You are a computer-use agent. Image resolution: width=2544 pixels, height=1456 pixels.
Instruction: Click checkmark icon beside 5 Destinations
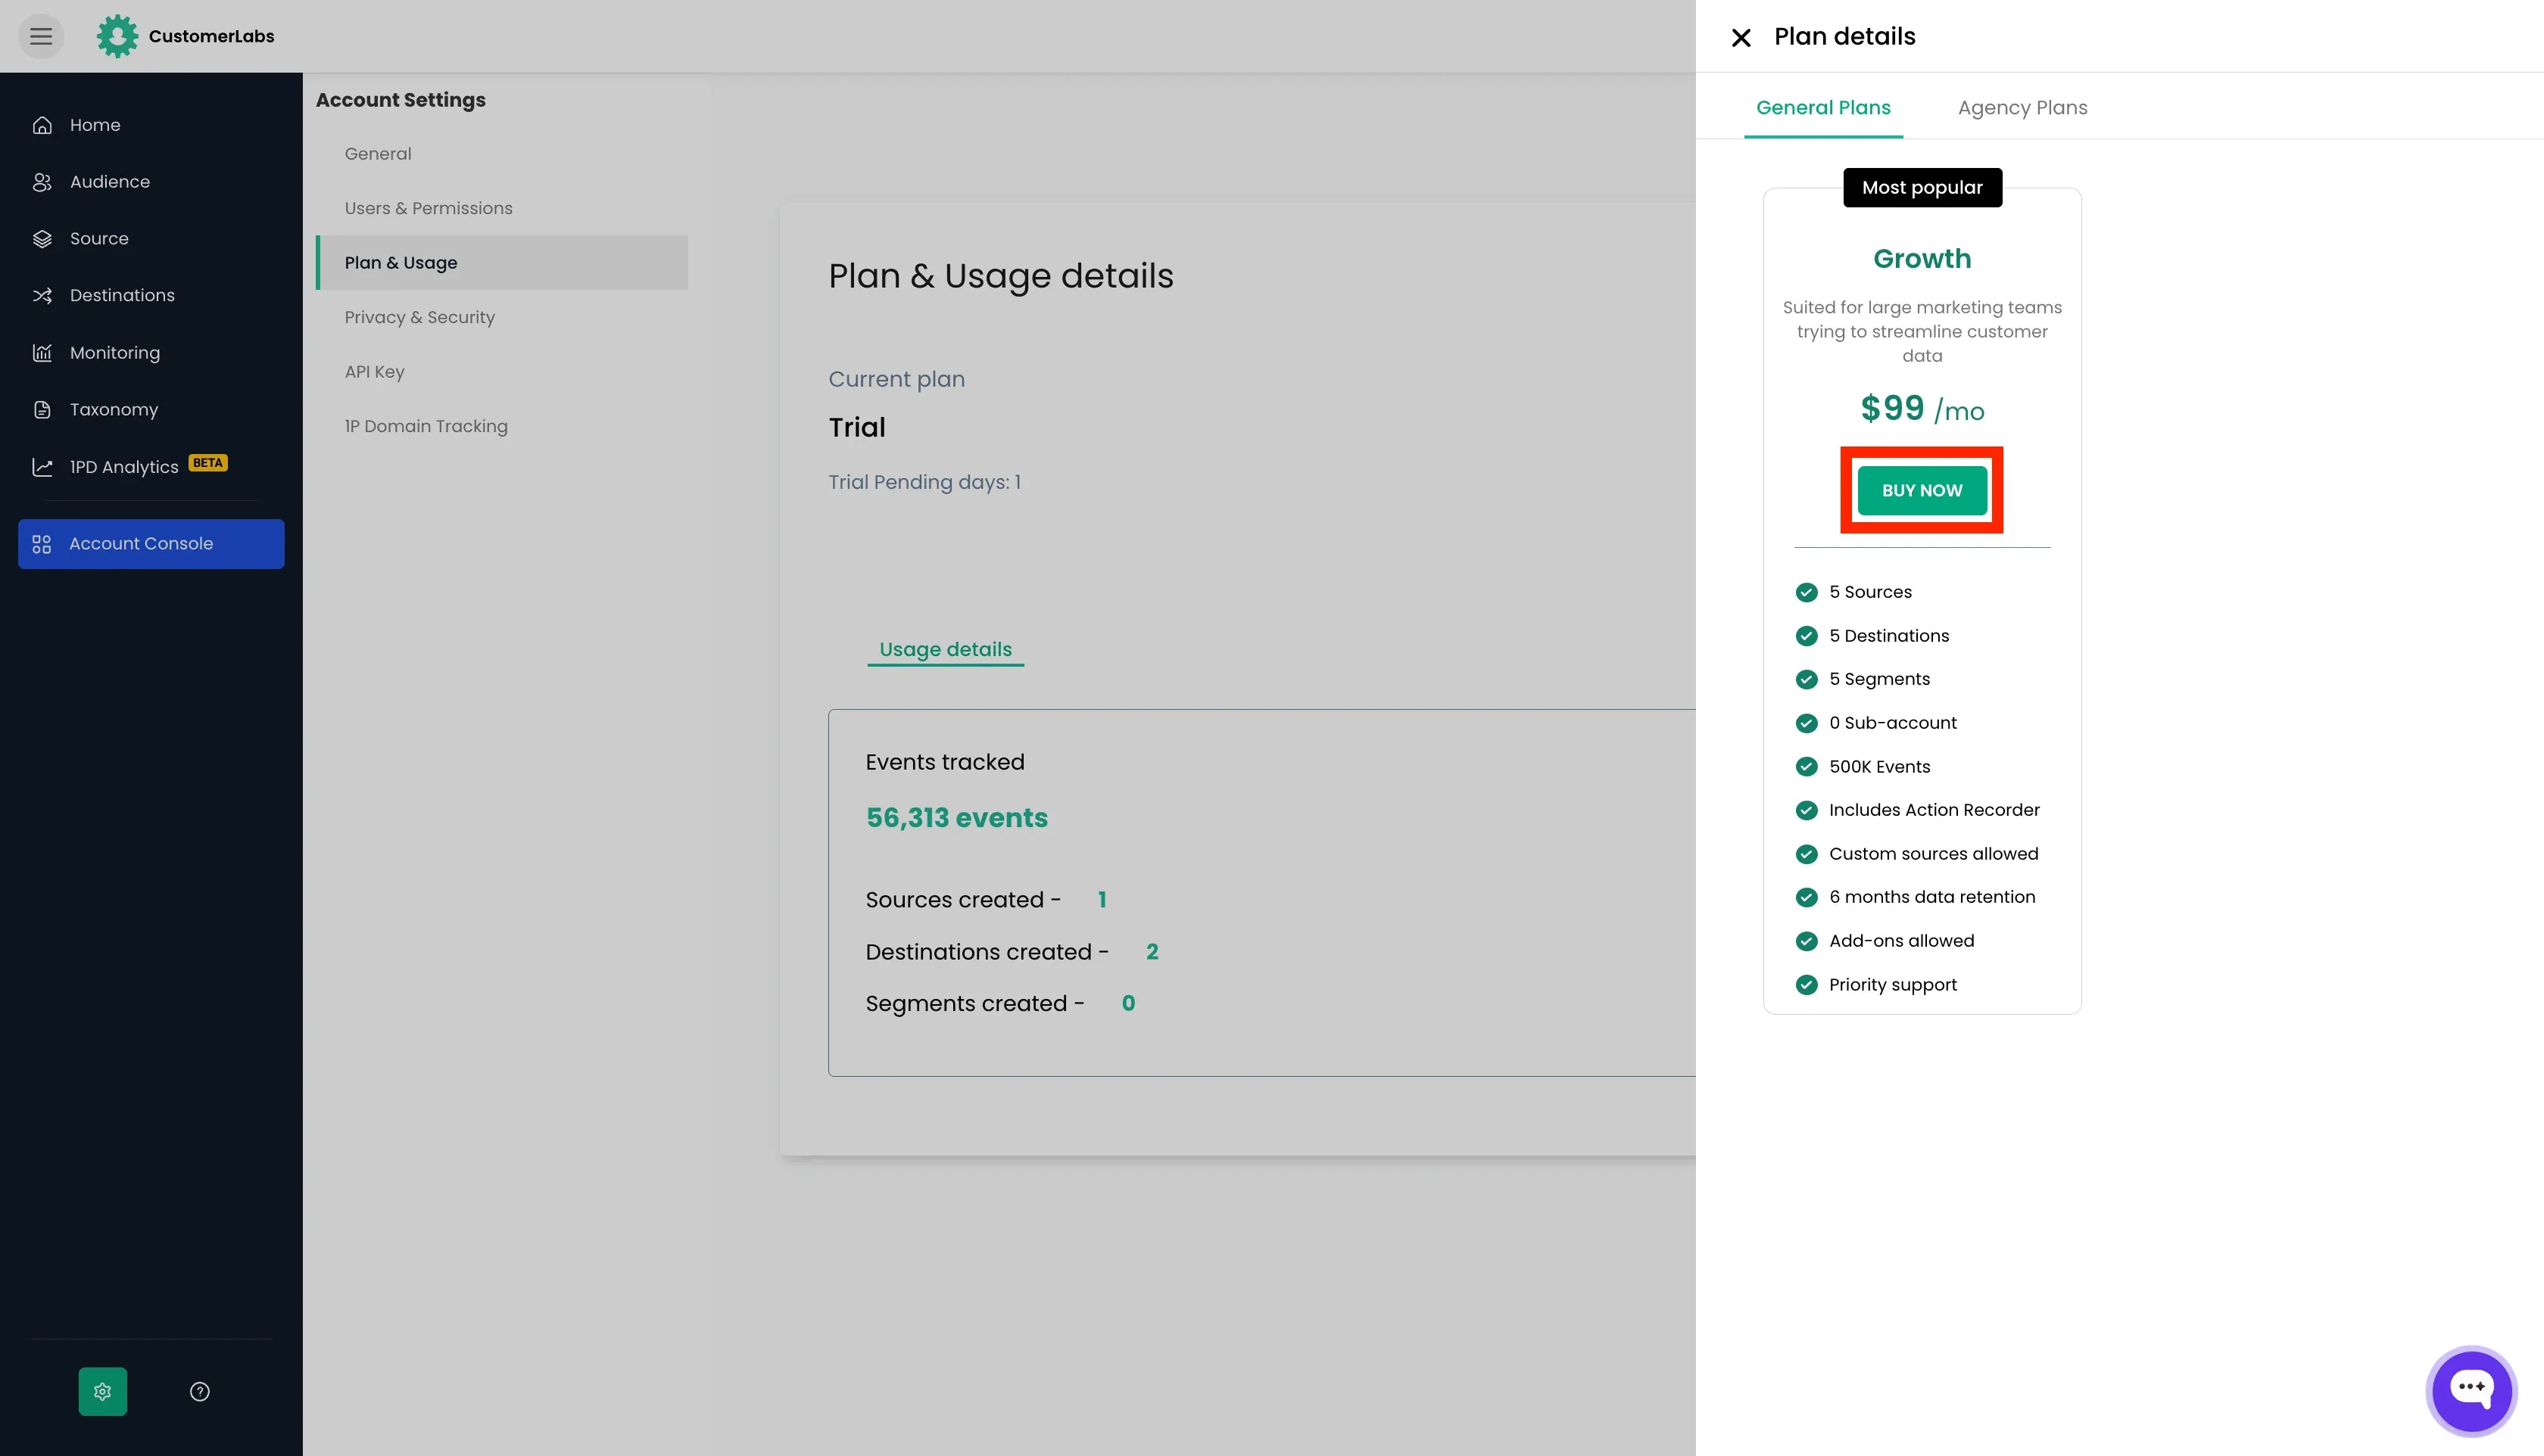click(1807, 636)
